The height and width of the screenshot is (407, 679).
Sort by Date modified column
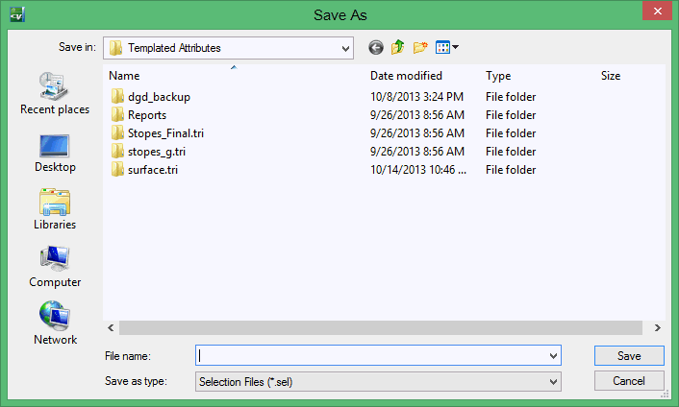pos(406,76)
